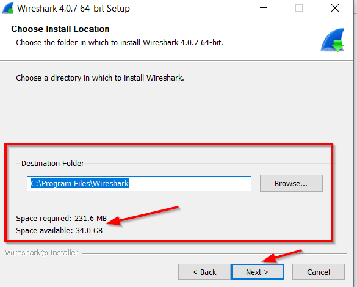This screenshot has width=357, height=287.
Task: Open the Browse... folder picker
Action: point(291,183)
